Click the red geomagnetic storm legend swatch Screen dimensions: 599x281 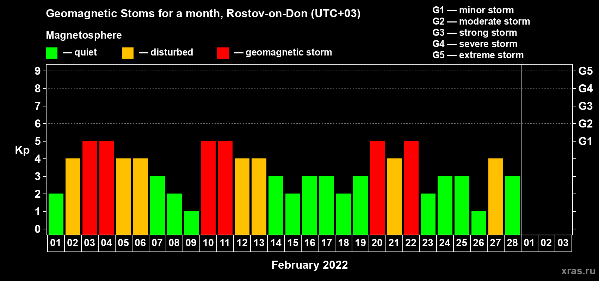click(223, 53)
